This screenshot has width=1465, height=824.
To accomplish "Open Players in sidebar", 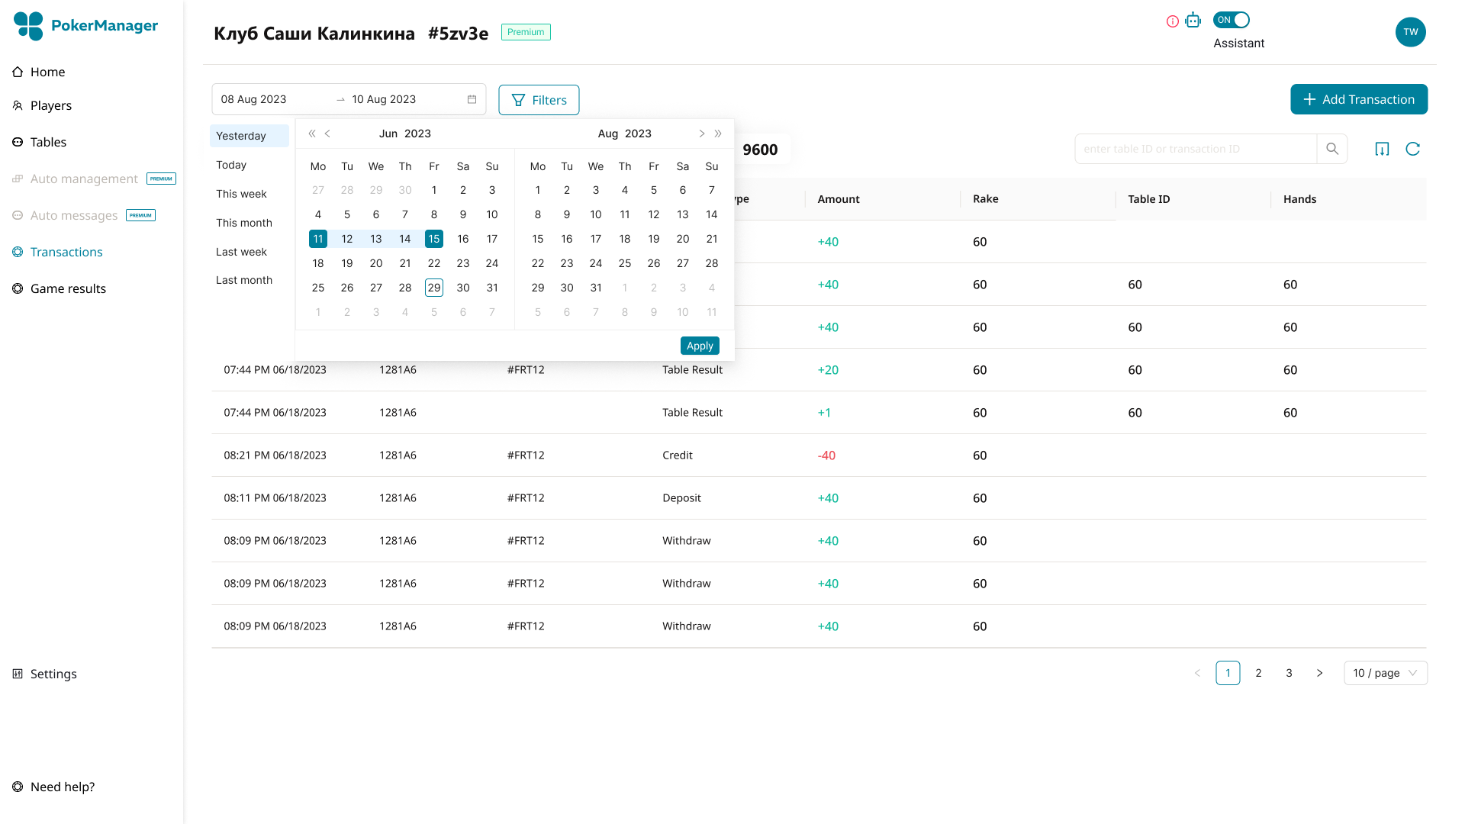I will click(x=50, y=105).
